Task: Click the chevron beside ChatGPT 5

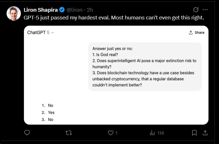Action: pos(53,33)
